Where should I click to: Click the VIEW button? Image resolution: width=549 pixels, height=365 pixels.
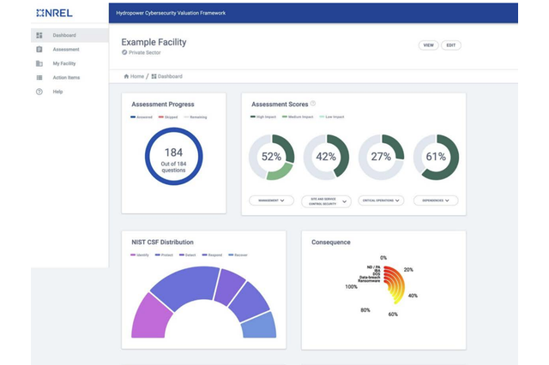428,45
